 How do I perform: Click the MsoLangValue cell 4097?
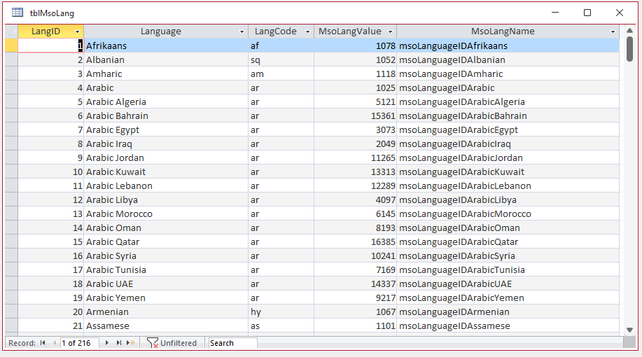coord(356,199)
